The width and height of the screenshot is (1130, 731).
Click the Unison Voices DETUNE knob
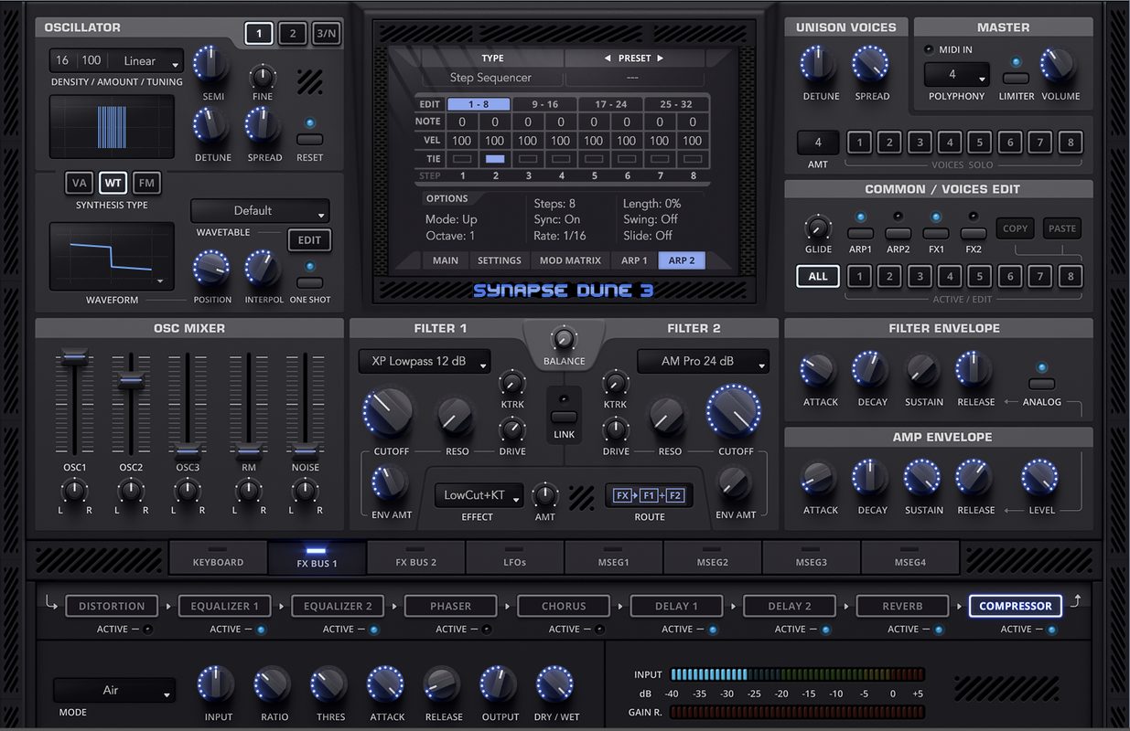(x=819, y=66)
